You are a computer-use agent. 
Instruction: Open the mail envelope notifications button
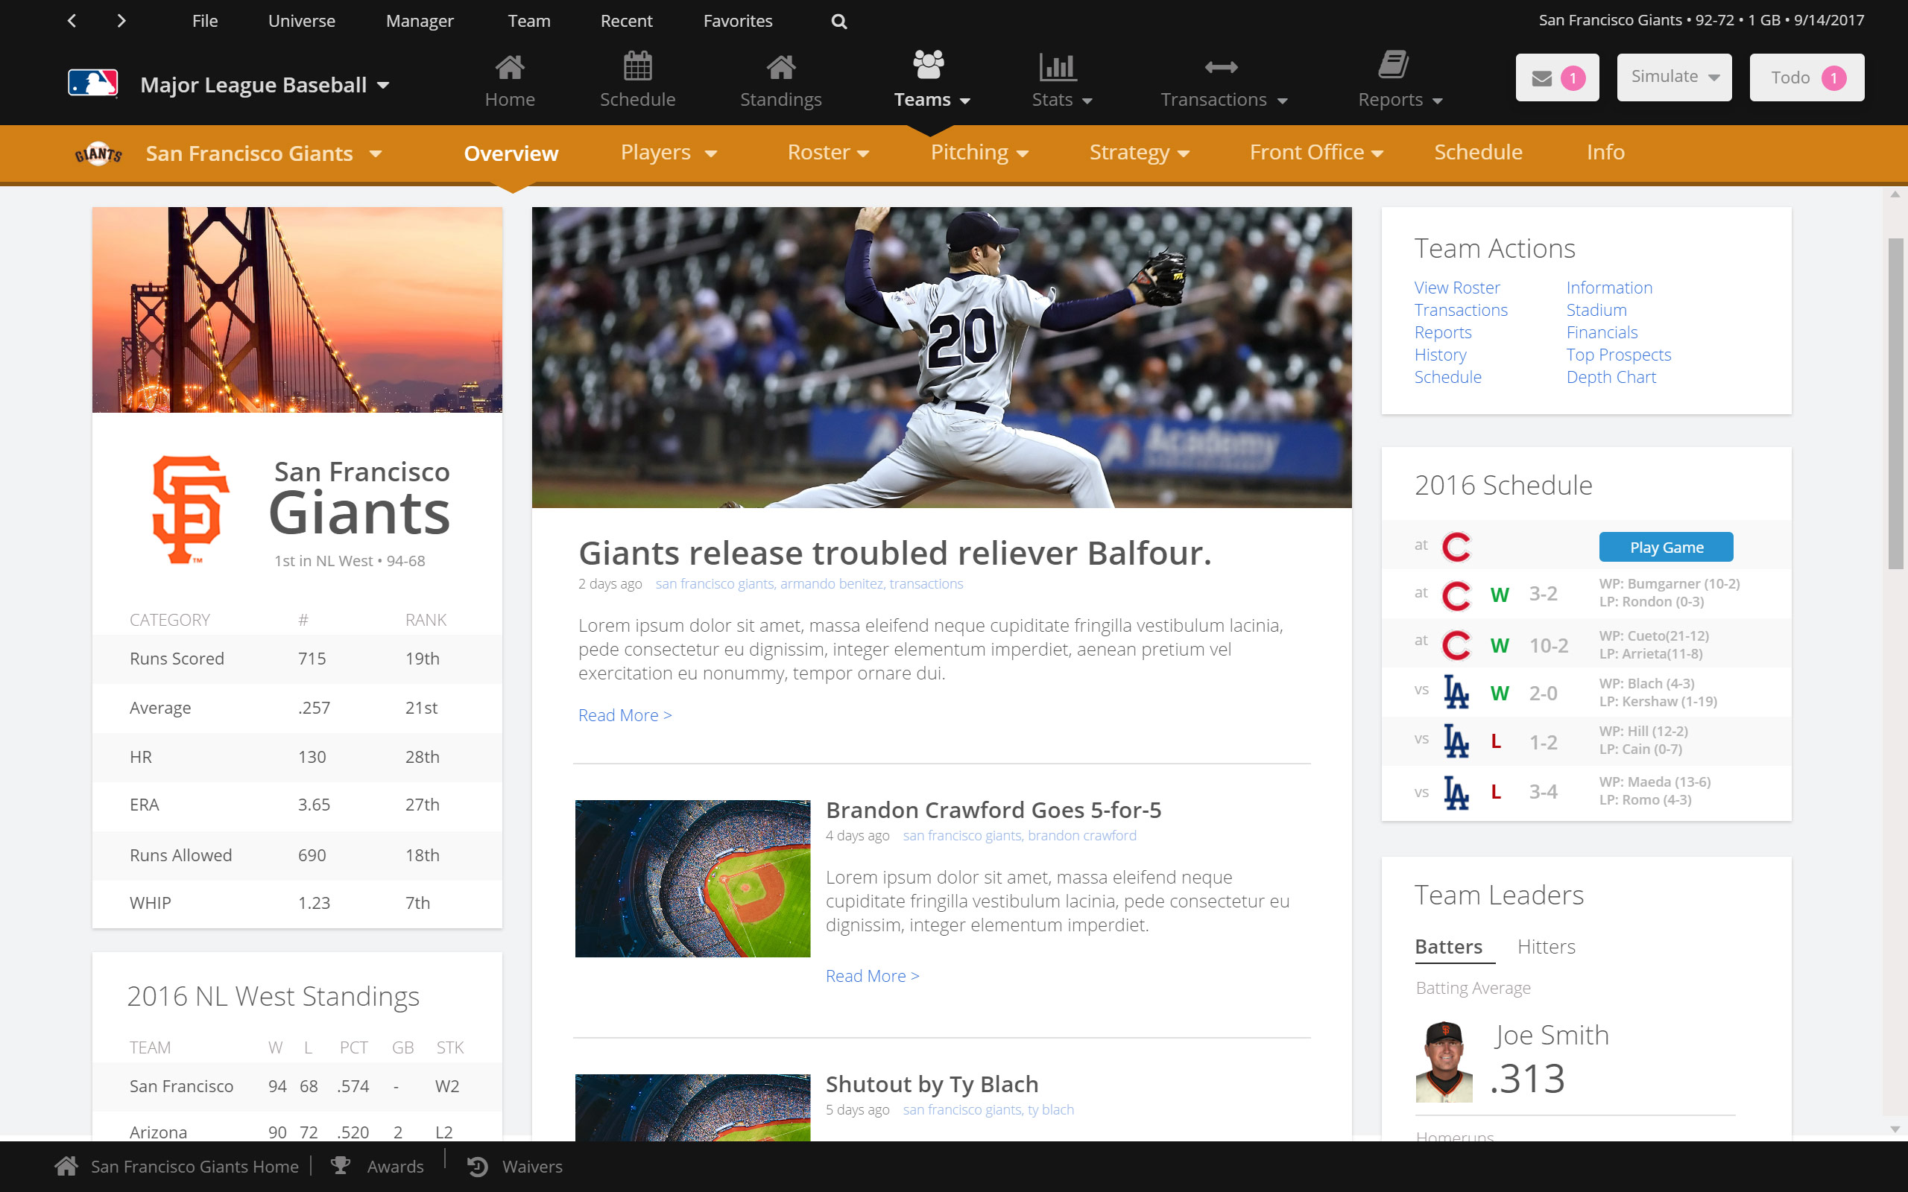pyautogui.click(x=1556, y=77)
